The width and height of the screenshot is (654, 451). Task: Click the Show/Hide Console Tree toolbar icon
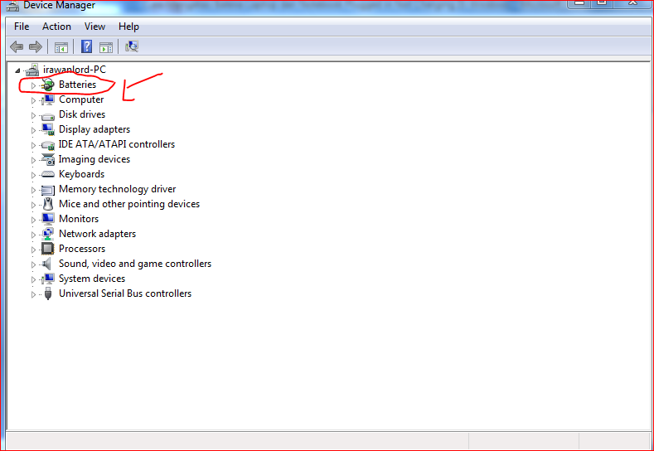(x=61, y=47)
